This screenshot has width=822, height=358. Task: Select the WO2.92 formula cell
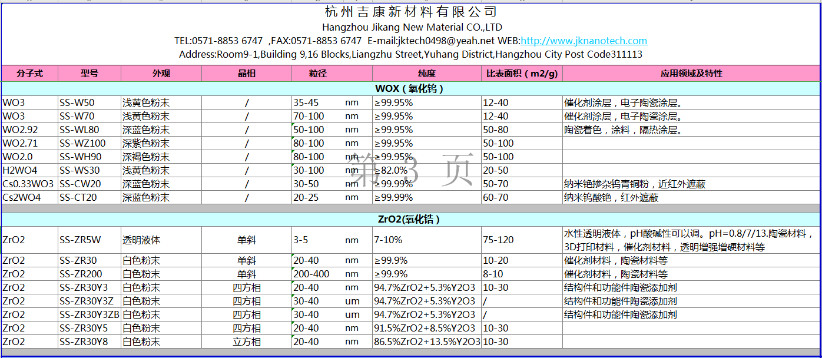29,130
